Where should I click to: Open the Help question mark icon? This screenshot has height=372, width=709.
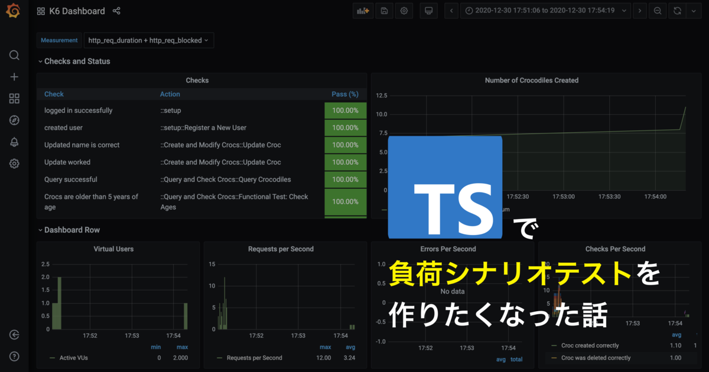click(x=14, y=356)
